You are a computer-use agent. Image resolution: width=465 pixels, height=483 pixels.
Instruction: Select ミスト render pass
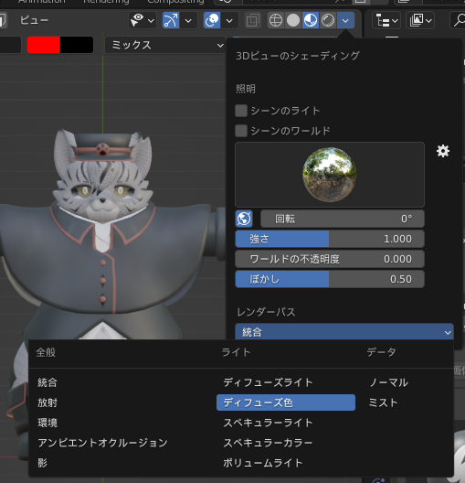pos(383,402)
